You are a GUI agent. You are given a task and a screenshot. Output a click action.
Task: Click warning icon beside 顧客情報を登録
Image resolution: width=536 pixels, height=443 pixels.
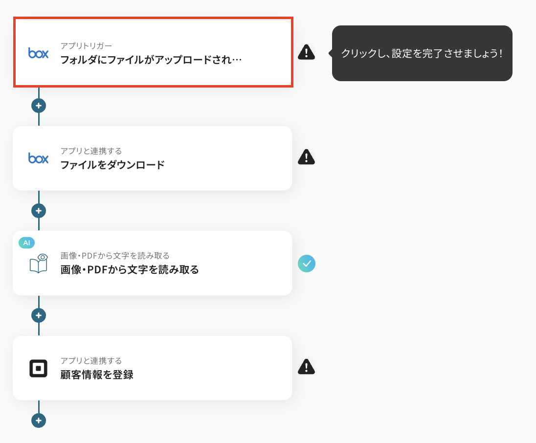307,366
